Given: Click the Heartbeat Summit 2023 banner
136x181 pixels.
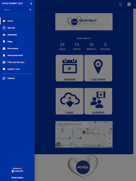Looking at the screenshot, I should pyautogui.click(x=84, y=22).
